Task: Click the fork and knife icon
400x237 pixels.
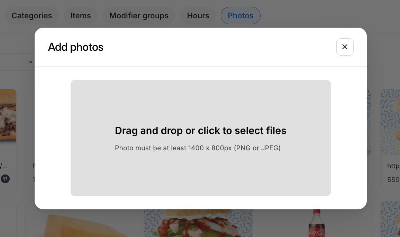Action: pyautogui.click(x=5, y=179)
